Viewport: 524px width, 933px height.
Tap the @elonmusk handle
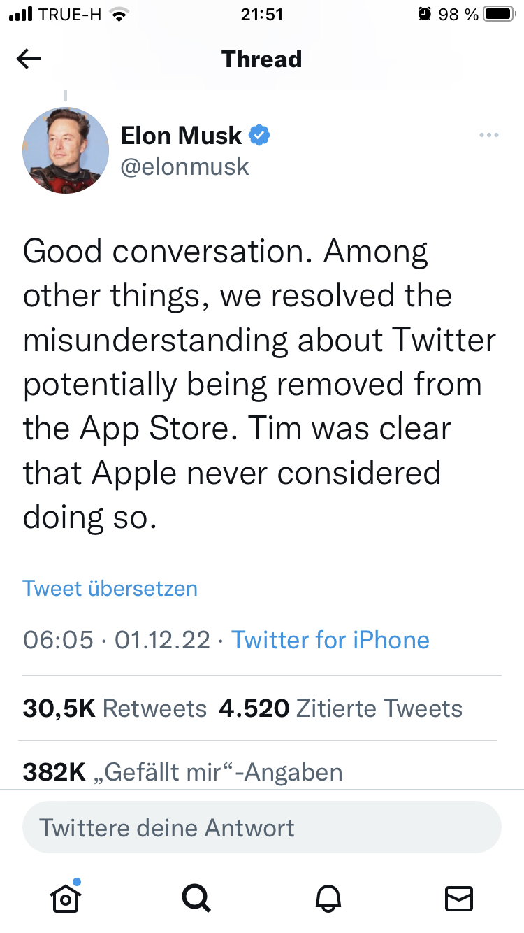pos(184,167)
